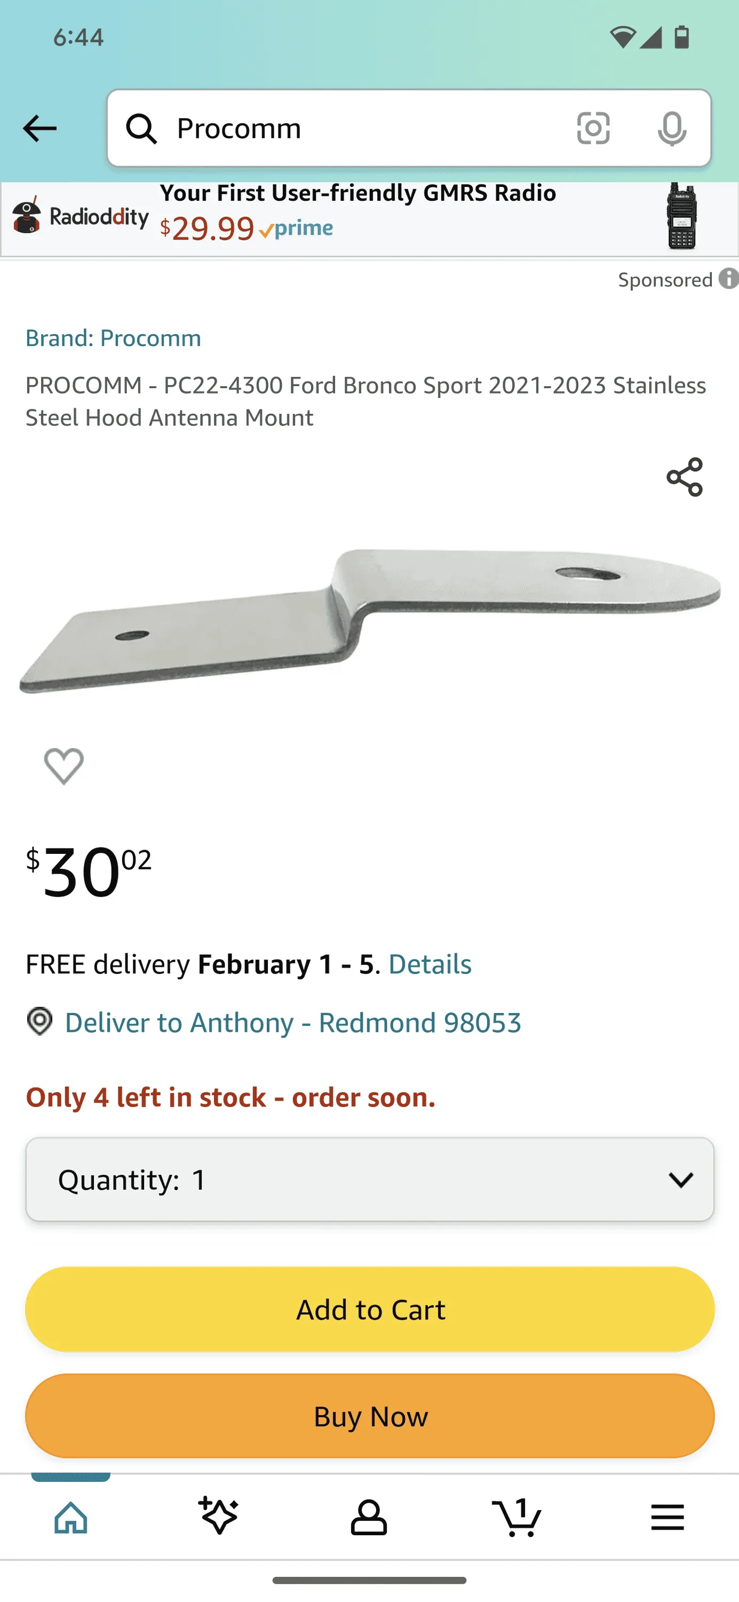
Task: Tap Add to Cart
Action: pyautogui.click(x=369, y=1308)
